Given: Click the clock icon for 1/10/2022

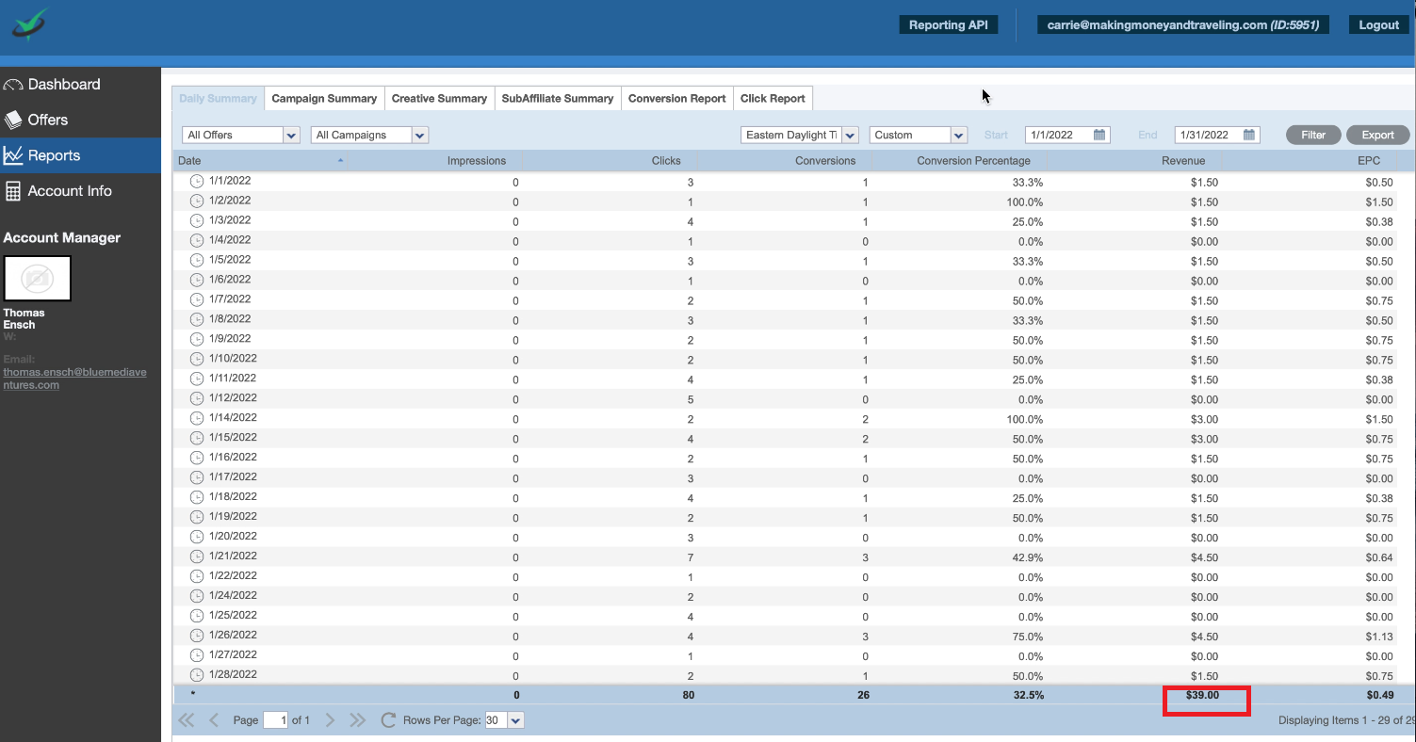Looking at the screenshot, I should coord(197,359).
